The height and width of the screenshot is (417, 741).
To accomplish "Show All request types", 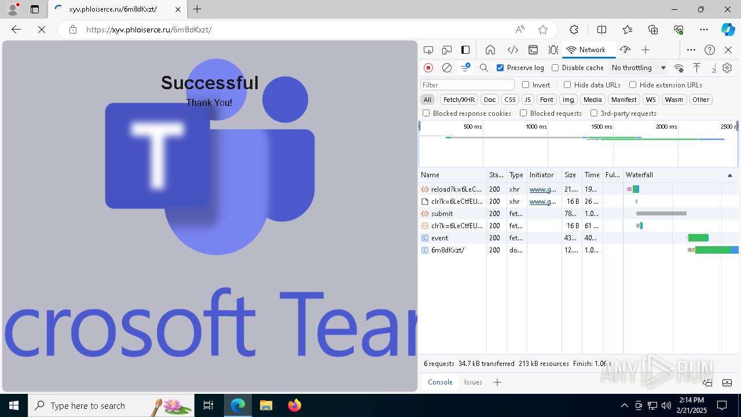I will click(427, 100).
